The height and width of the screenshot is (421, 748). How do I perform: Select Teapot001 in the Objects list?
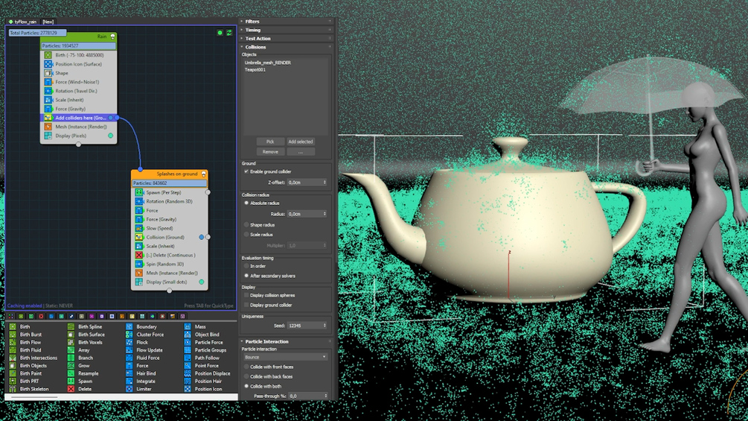coord(255,70)
